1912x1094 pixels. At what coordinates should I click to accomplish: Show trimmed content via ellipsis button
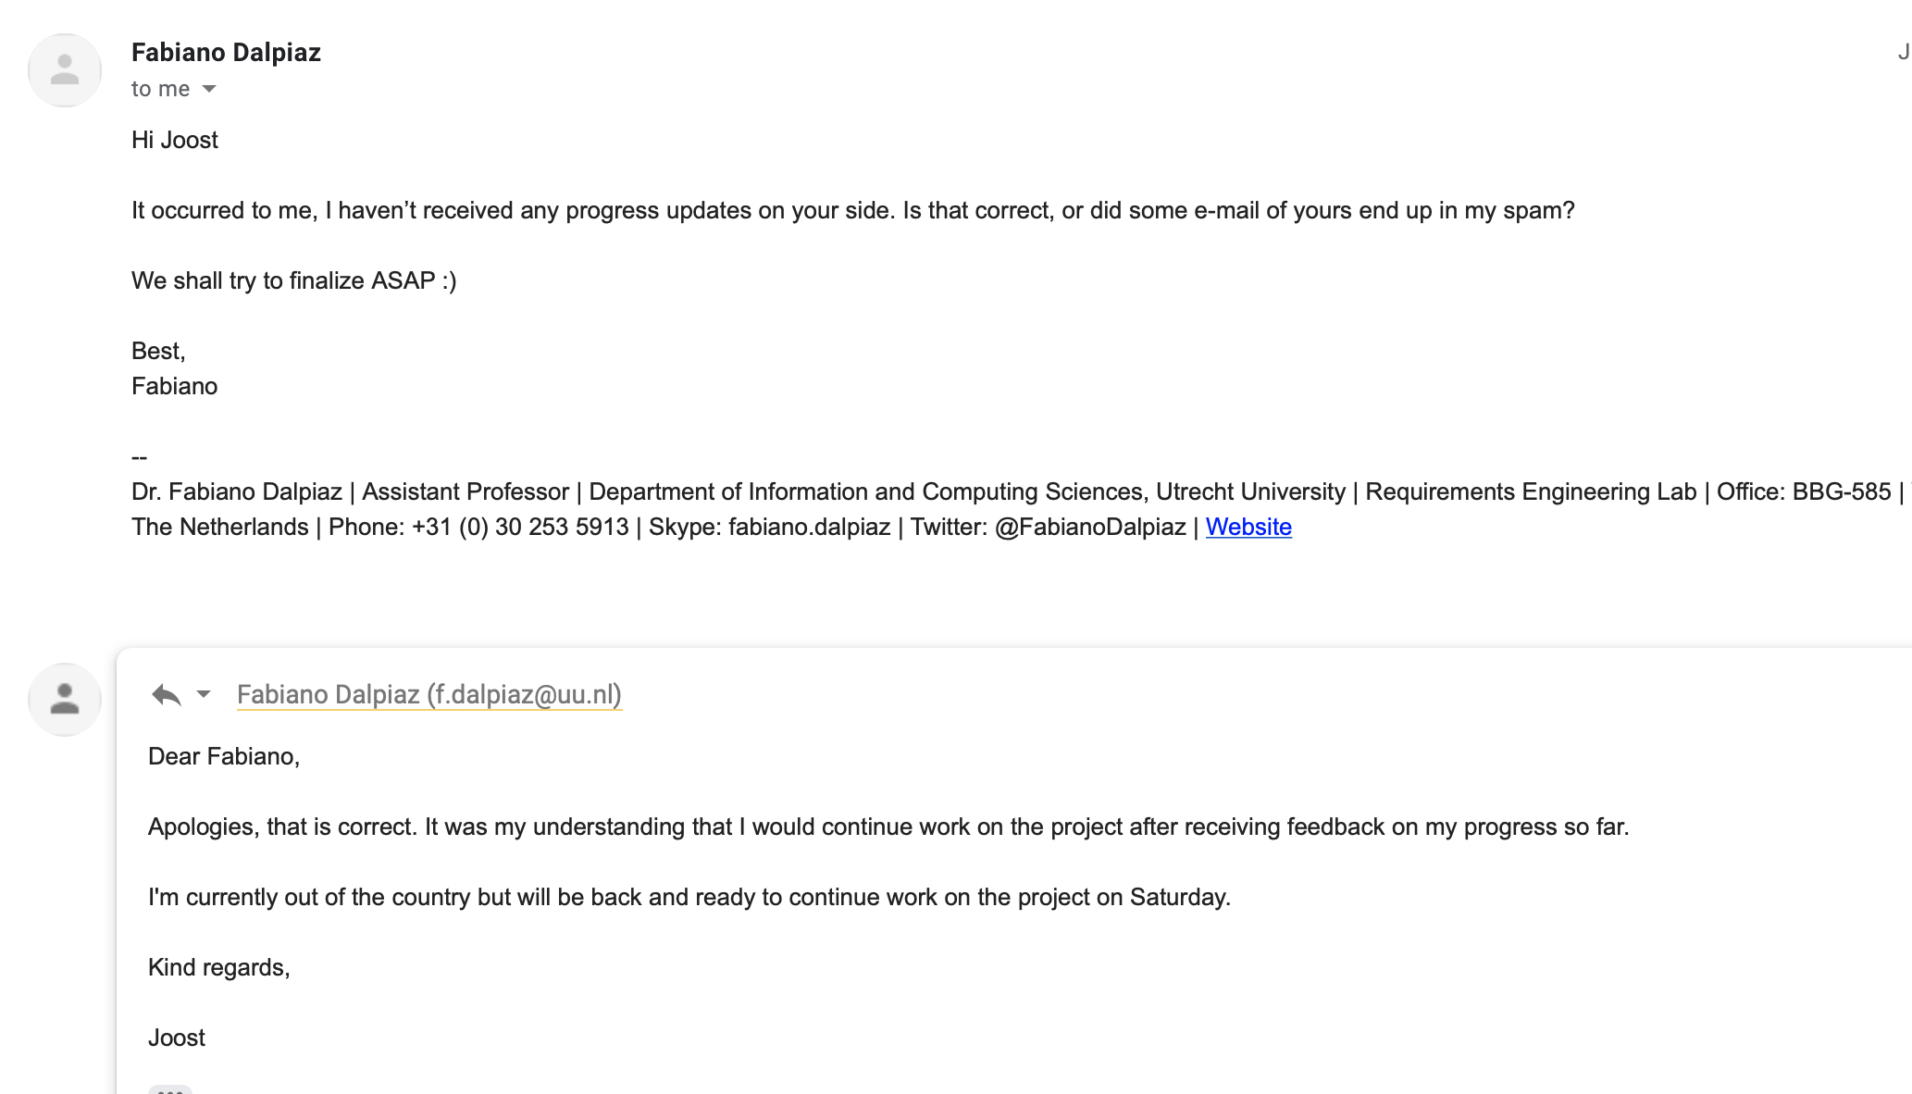tap(169, 1088)
